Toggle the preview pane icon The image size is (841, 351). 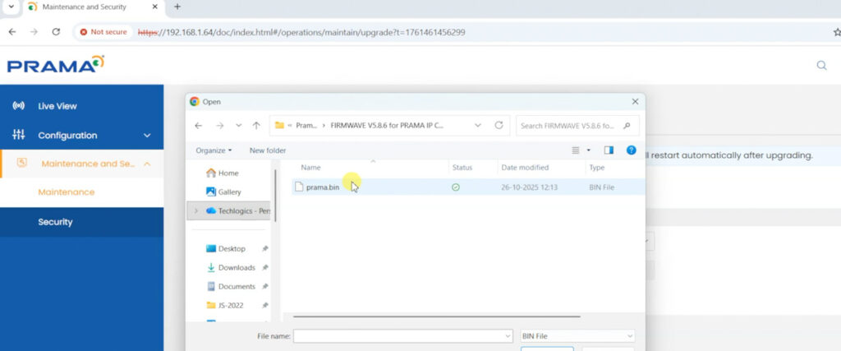tap(609, 150)
